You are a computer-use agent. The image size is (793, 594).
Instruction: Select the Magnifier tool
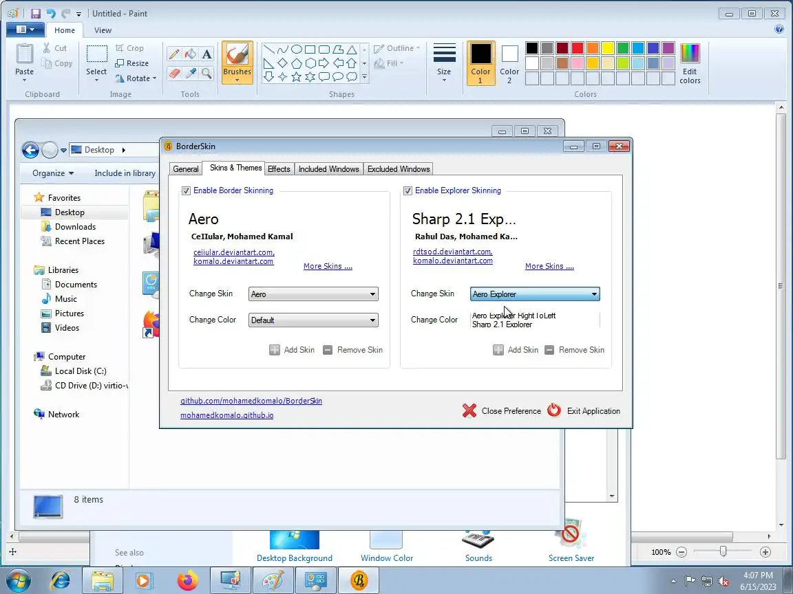click(x=207, y=74)
